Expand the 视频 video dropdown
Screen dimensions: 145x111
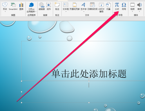[133, 12]
